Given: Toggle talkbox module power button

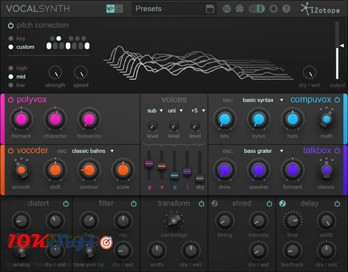Looking at the screenshot, I should tap(337, 151).
